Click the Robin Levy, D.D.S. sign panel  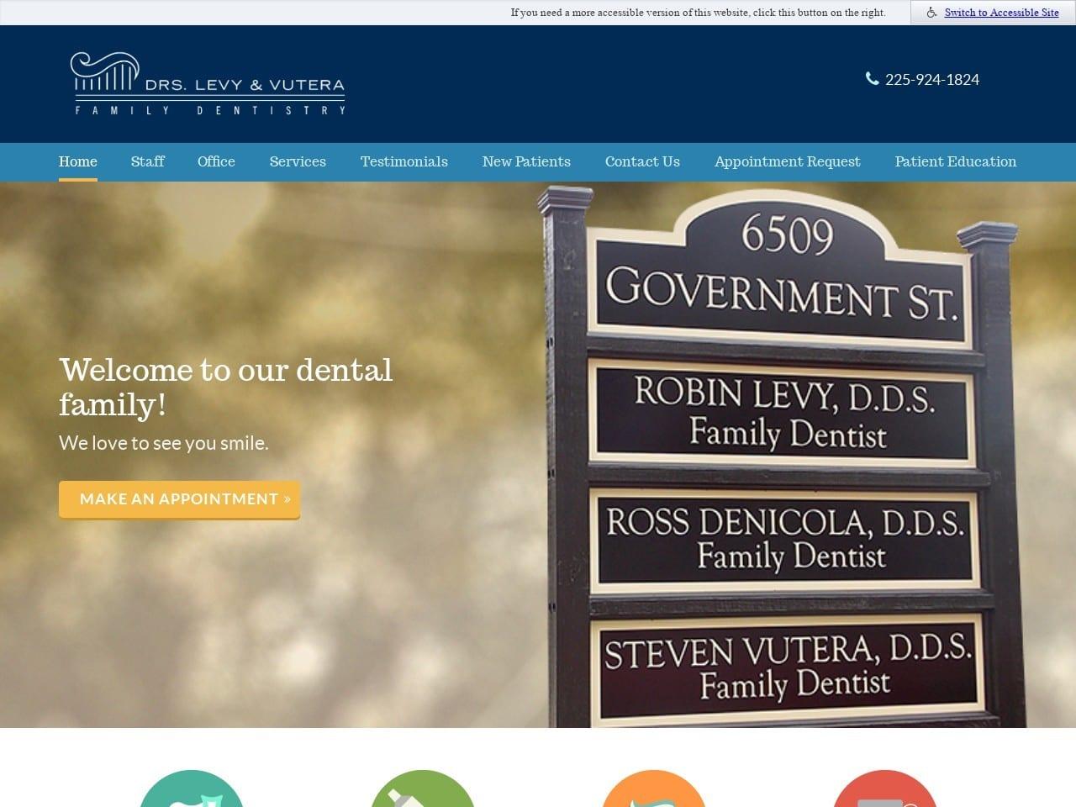783,412
